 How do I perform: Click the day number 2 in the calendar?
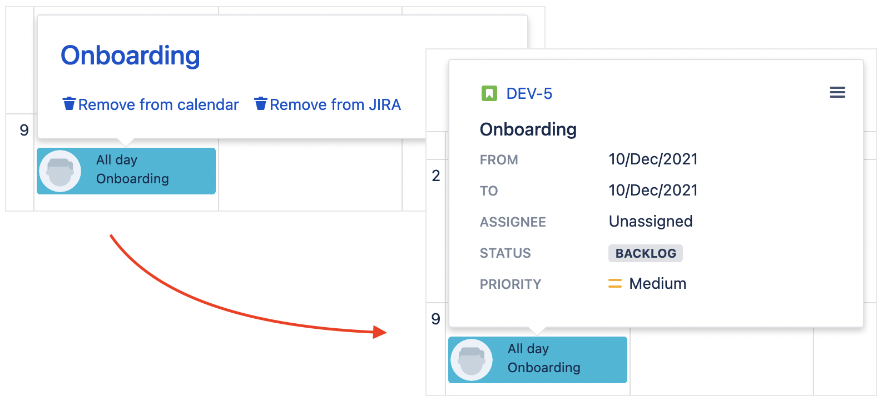(x=436, y=176)
